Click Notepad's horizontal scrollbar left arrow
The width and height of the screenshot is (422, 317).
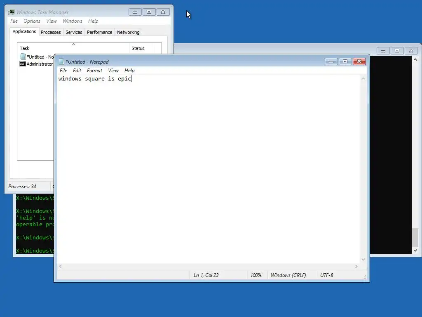click(x=60, y=266)
